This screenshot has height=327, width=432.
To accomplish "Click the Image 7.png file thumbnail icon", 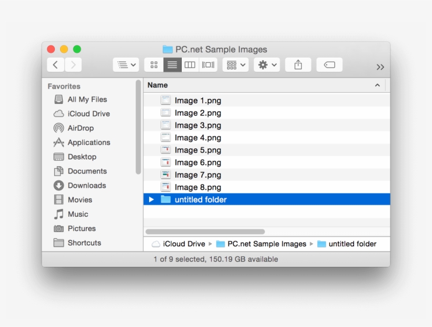I will (165, 175).
